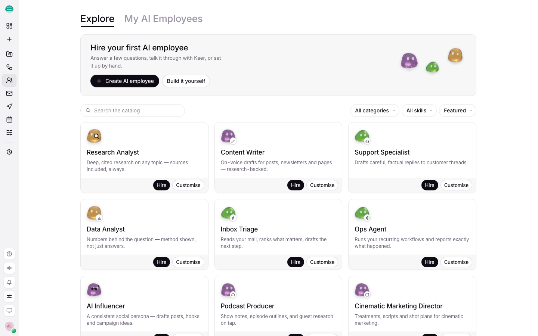Viewport: 538px width, 336px height.
Task: Open the Featured sort dropdown
Action: [x=458, y=111]
